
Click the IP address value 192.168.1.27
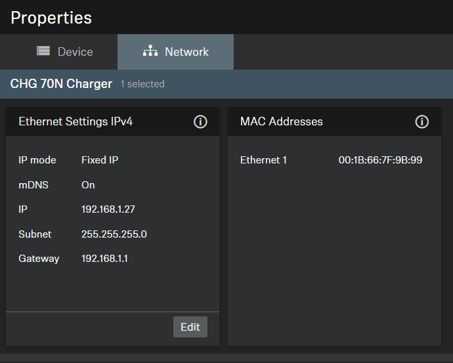click(108, 209)
